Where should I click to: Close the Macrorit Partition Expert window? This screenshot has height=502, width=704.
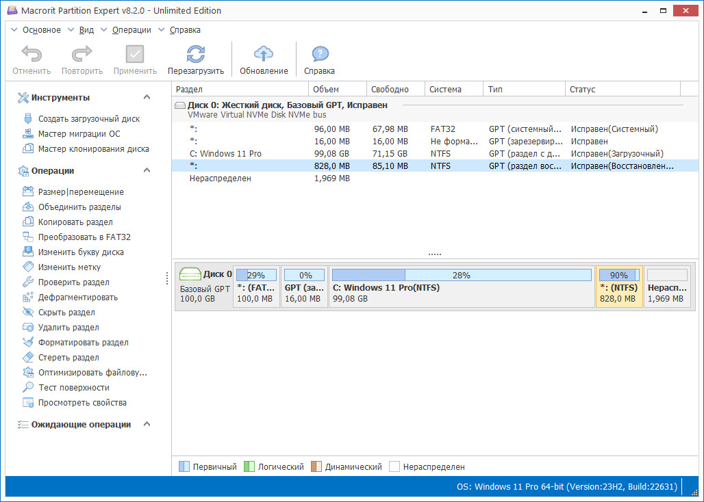[686, 10]
